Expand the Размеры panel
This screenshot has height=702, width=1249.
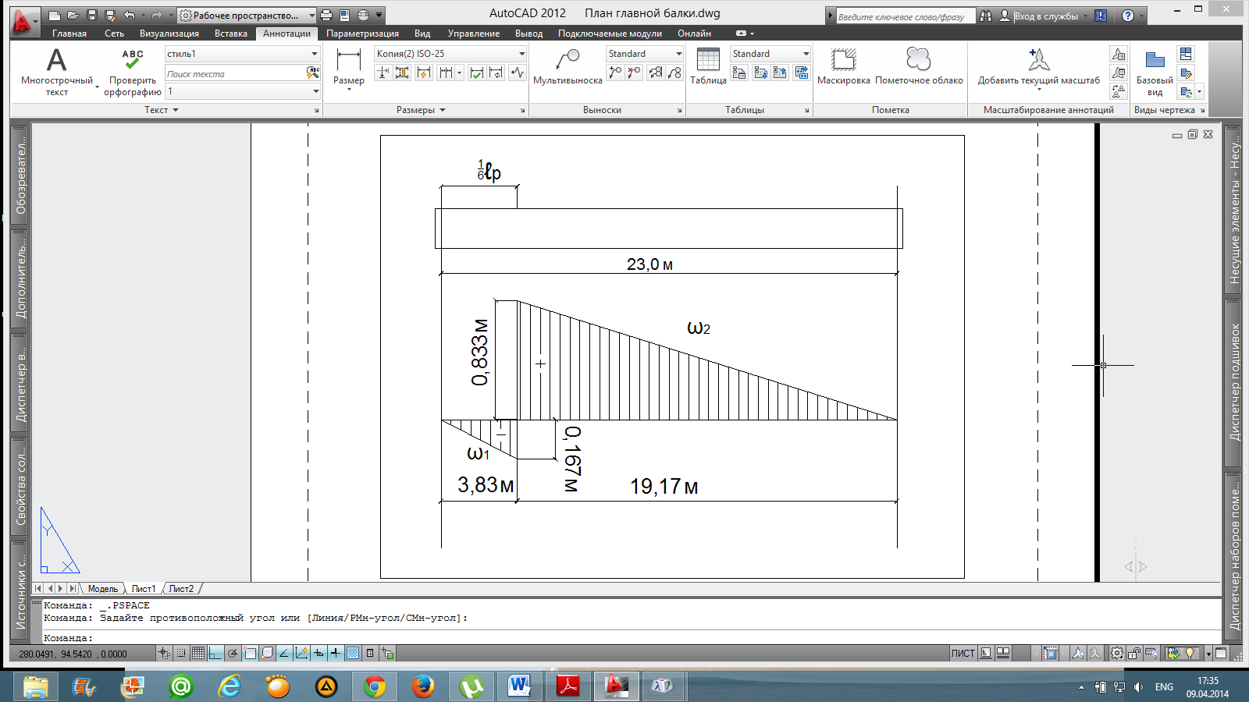421,110
